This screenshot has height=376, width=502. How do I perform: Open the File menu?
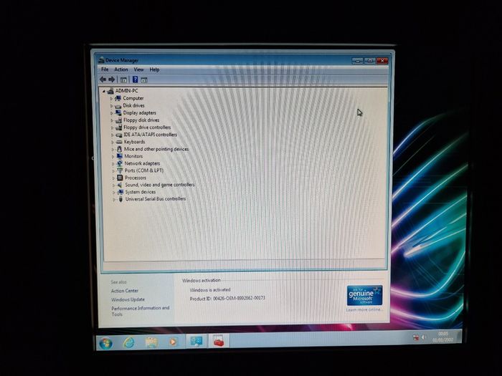[x=105, y=69]
